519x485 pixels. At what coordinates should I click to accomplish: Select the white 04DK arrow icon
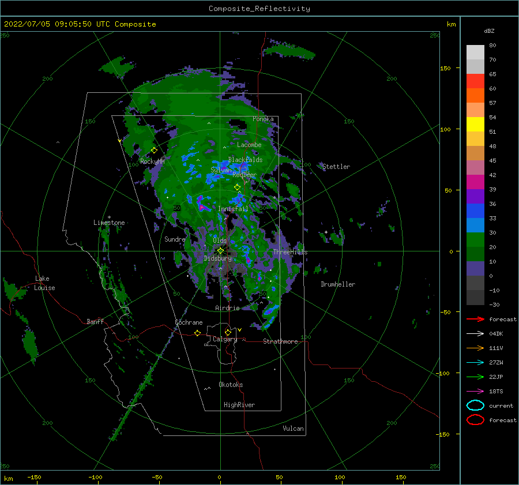tap(475, 334)
